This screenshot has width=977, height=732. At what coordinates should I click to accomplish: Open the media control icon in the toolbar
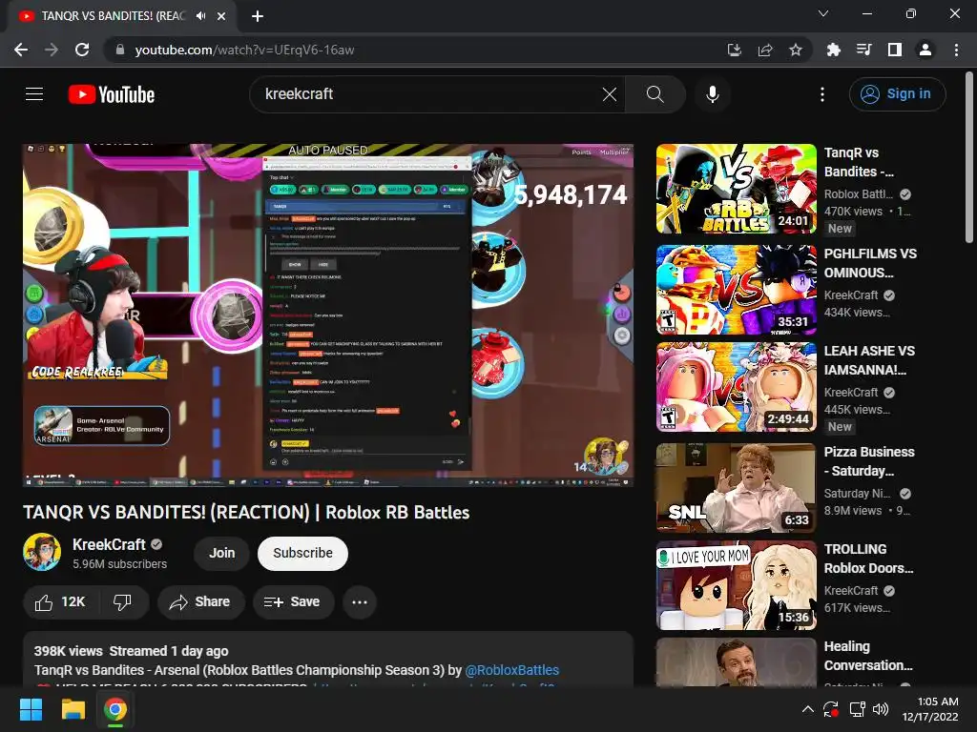(863, 50)
